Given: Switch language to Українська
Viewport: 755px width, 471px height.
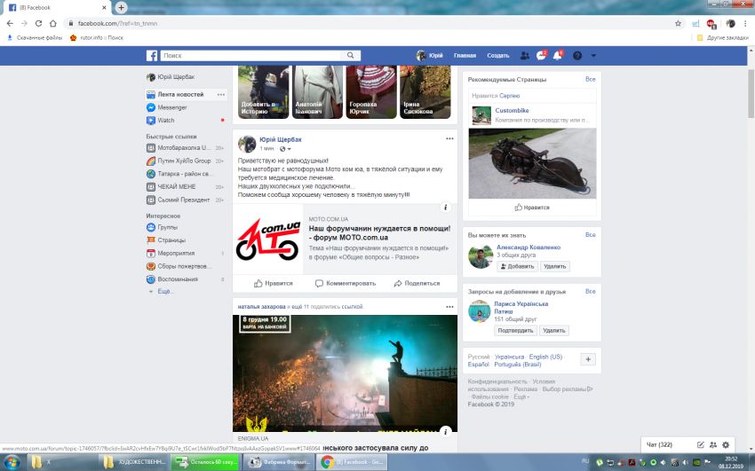Looking at the screenshot, I should point(509,357).
